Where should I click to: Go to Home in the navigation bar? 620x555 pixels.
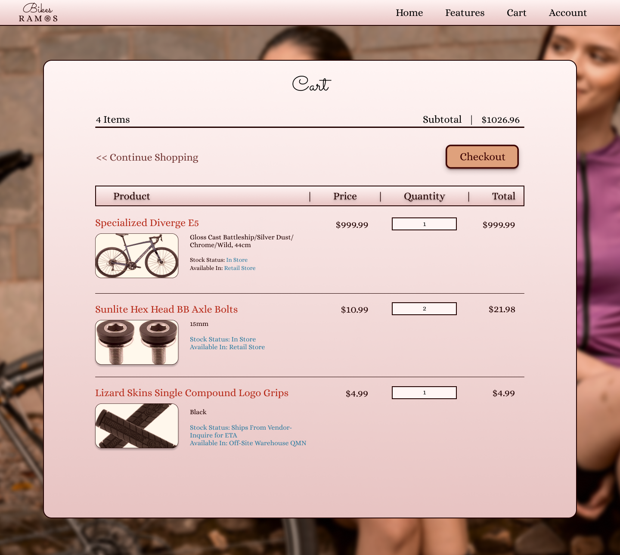click(409, 13)
